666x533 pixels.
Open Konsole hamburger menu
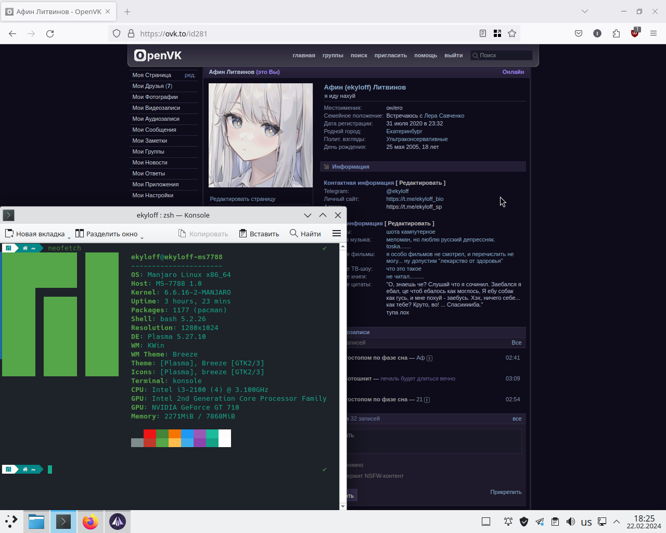[x=337, y=234]
